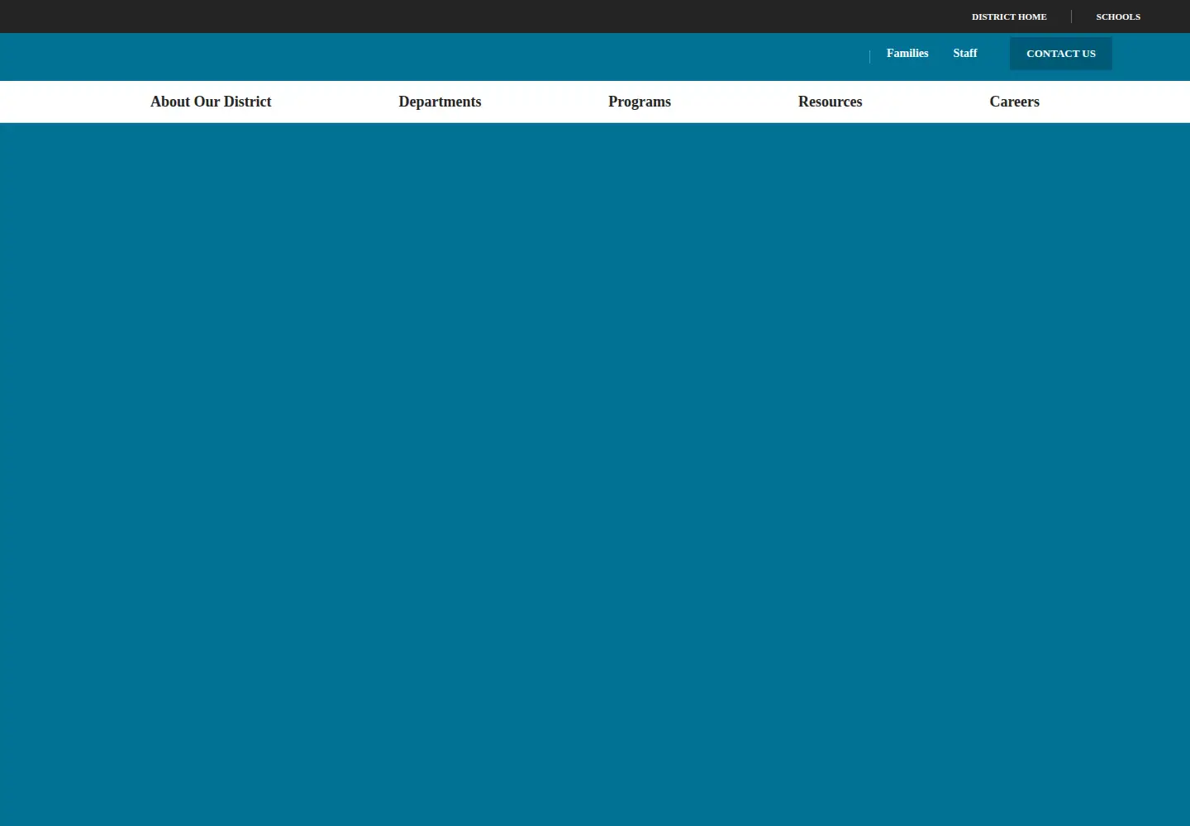
Task: Open the Programs menu
Action: click(640, 102)
